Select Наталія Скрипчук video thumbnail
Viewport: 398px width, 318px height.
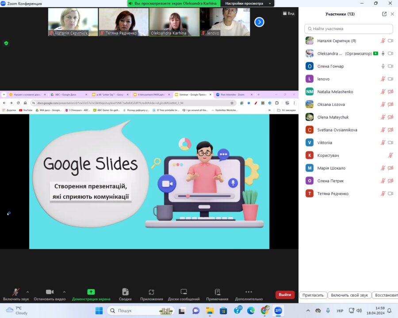click(73, 22)
